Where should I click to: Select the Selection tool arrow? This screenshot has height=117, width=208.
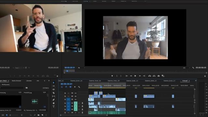tap(54, 83)
